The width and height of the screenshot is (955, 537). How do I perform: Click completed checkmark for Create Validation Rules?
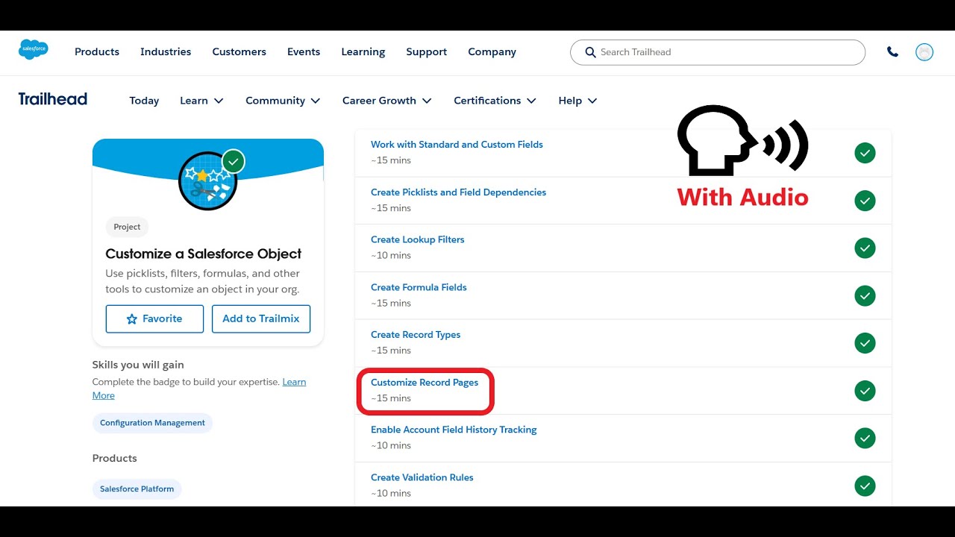(865, 486)
